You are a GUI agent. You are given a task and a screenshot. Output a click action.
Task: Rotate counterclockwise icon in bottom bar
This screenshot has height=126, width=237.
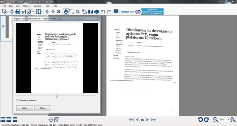point(201,120)
